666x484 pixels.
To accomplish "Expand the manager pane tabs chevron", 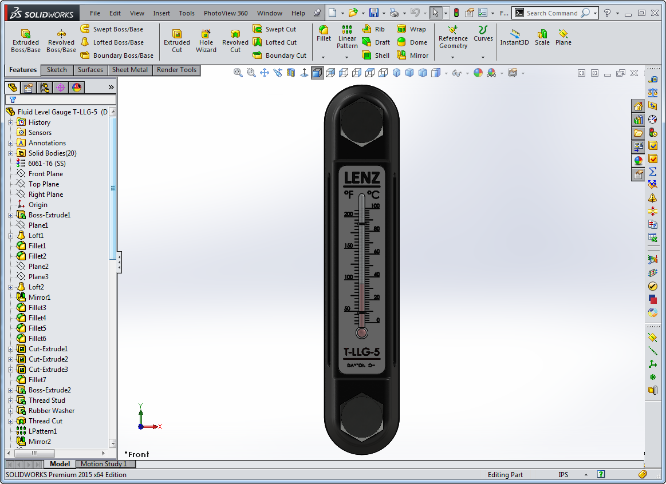I will tap(111, 88).
